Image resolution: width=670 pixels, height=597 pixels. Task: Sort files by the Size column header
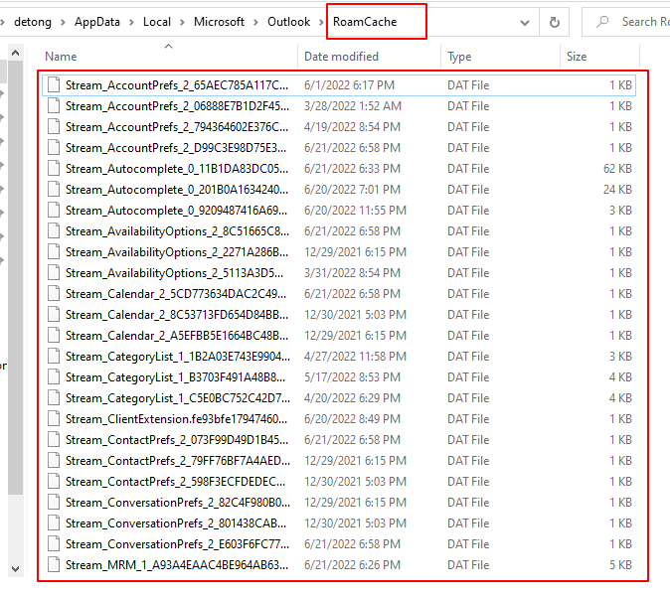577,57
